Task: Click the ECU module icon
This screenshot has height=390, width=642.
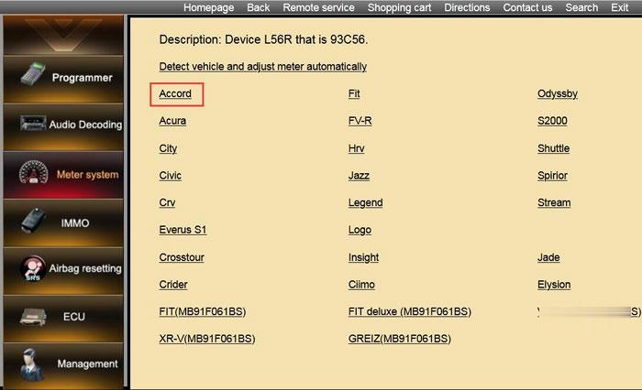Action: (x=33, y=317)
